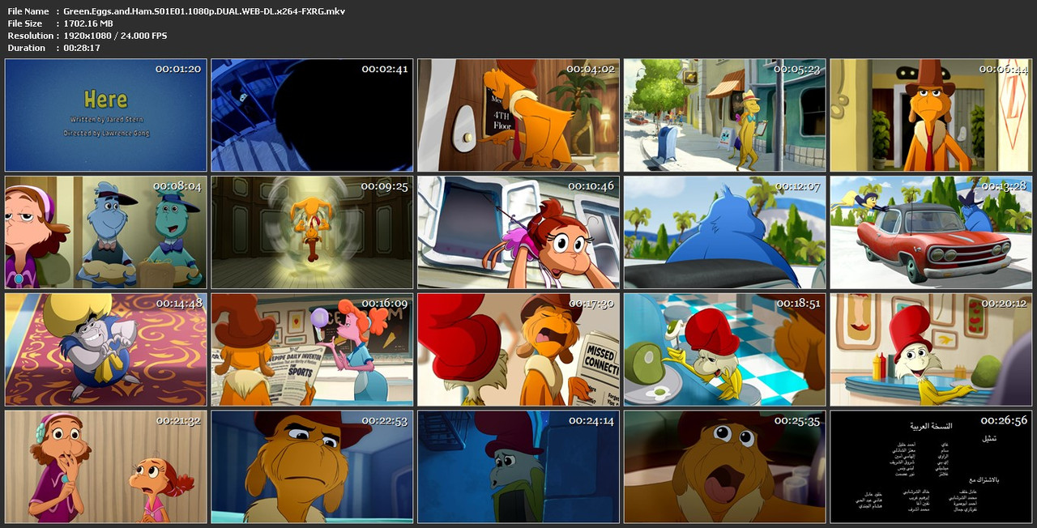The image size is (1037, 528).
Task: Click the File Name label
Action: click(28, 11)
